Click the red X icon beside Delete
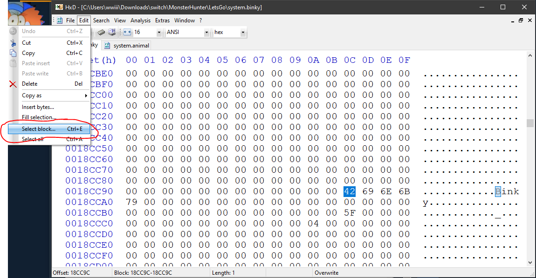536x278 pixels. [x=13, y=84]
